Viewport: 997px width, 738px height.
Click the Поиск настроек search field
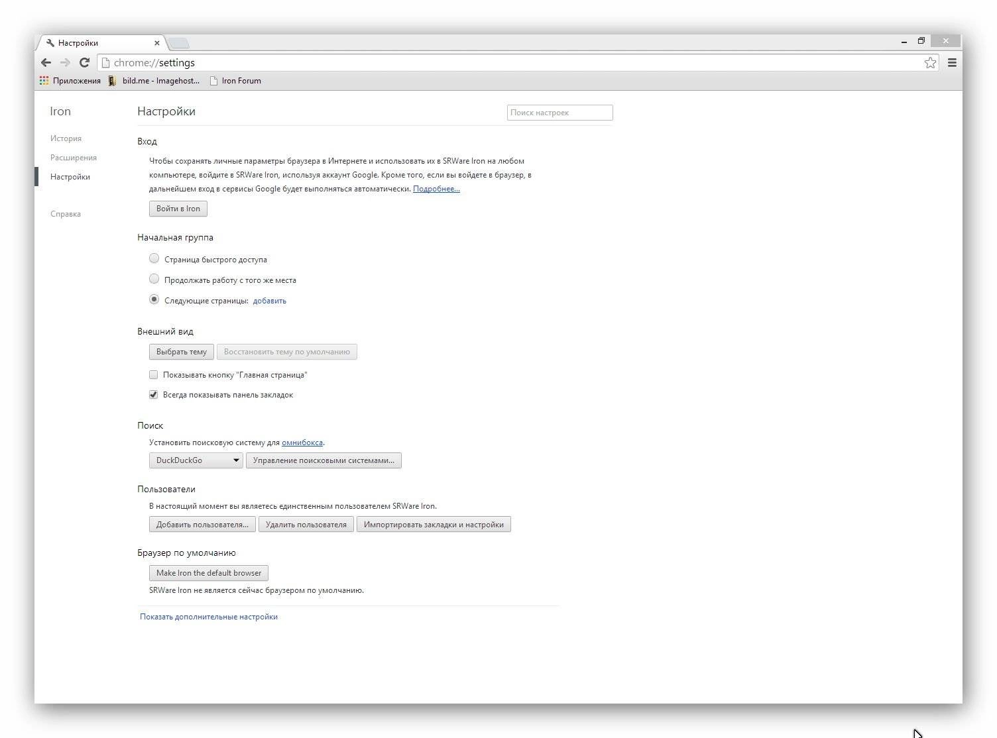(x=559, y=113)
